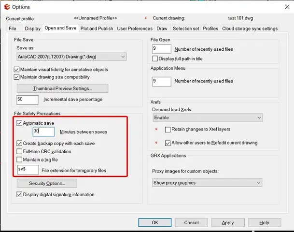Open the Plot and Publish tab
The height and width of the screenshot is (232, 294).
[97, 29]
